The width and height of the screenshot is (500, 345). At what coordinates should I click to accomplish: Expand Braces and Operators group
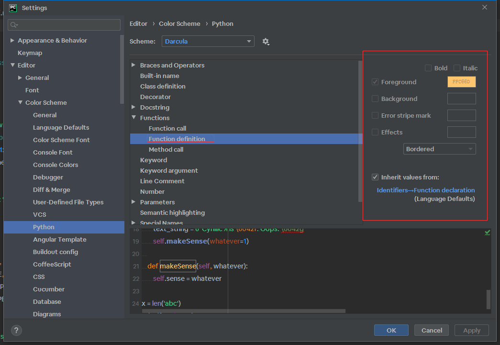[x=133, y=65]
